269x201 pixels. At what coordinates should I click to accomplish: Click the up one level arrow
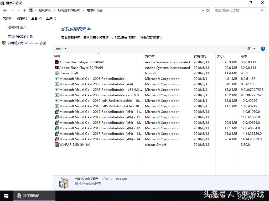tap(24, 10)
